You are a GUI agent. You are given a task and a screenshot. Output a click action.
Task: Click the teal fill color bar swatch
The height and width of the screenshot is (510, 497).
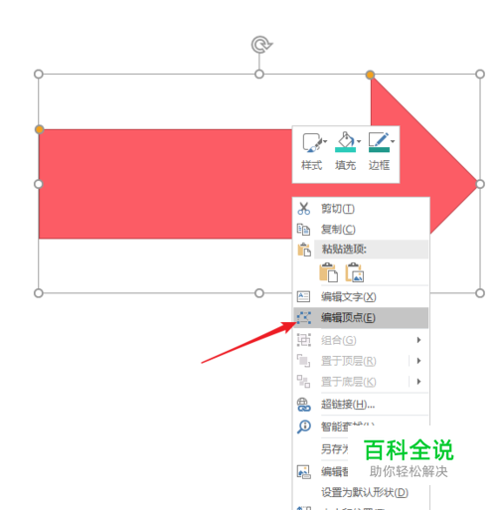(x=345, y=150)
